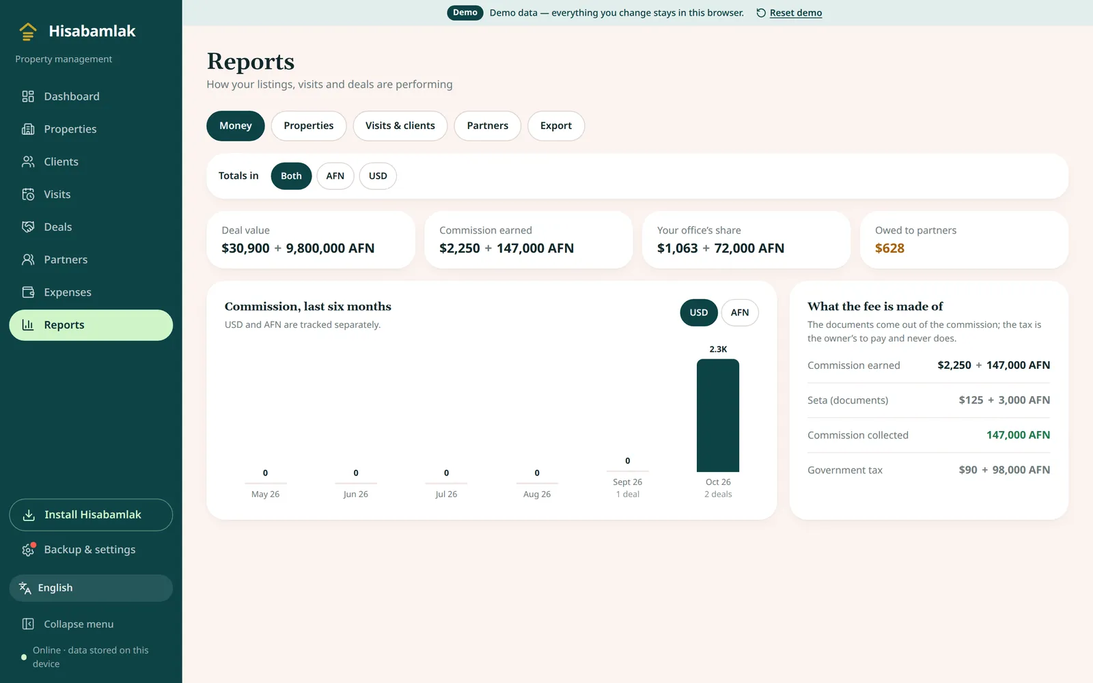Click the Reset demo circular arrow icon
Image resolution: width=1093 pixels, height=683 pixels.
(x=761, y=13)
